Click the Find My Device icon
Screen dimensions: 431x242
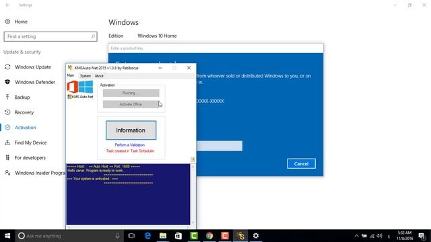point(7,143)
